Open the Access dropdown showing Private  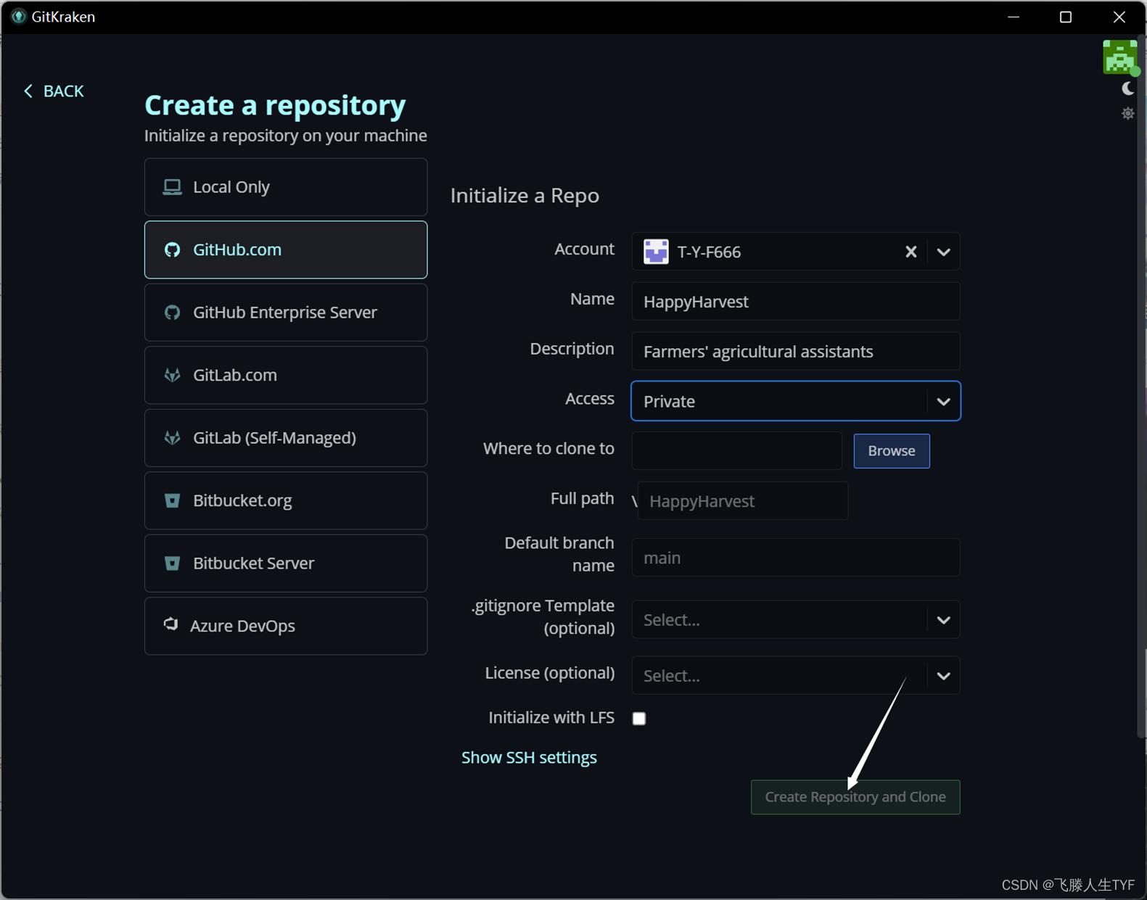(x=796, y=401)
